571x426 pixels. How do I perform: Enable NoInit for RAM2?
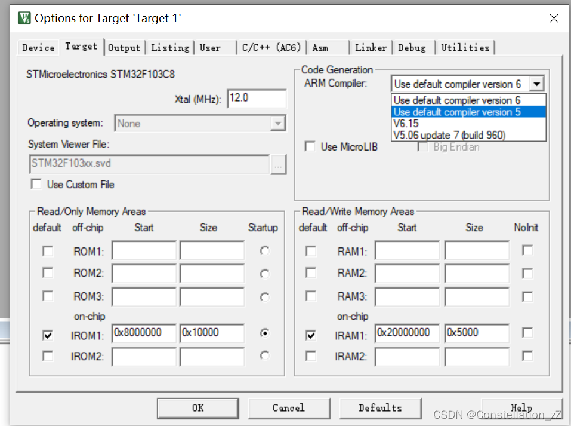click(x=527, y=274)
